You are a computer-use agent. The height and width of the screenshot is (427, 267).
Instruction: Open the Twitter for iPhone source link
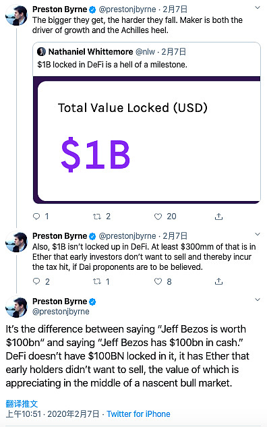pos(138,414)
